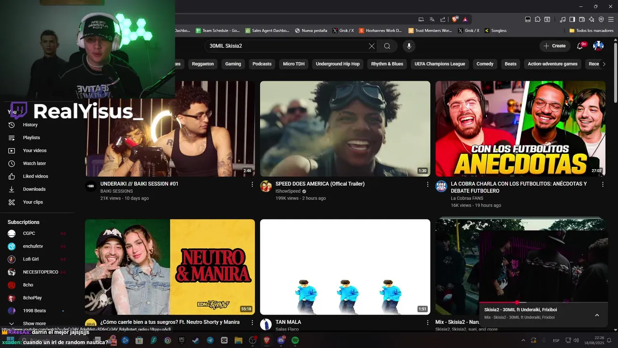Image resolution: width=618 pixels, height=348 pixels.
Task: Start voice search with microphone icon
Action: coord(409,46)
